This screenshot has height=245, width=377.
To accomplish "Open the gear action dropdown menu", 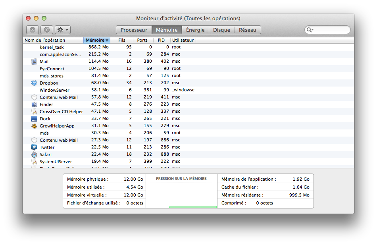I will (x=62, y=30).
